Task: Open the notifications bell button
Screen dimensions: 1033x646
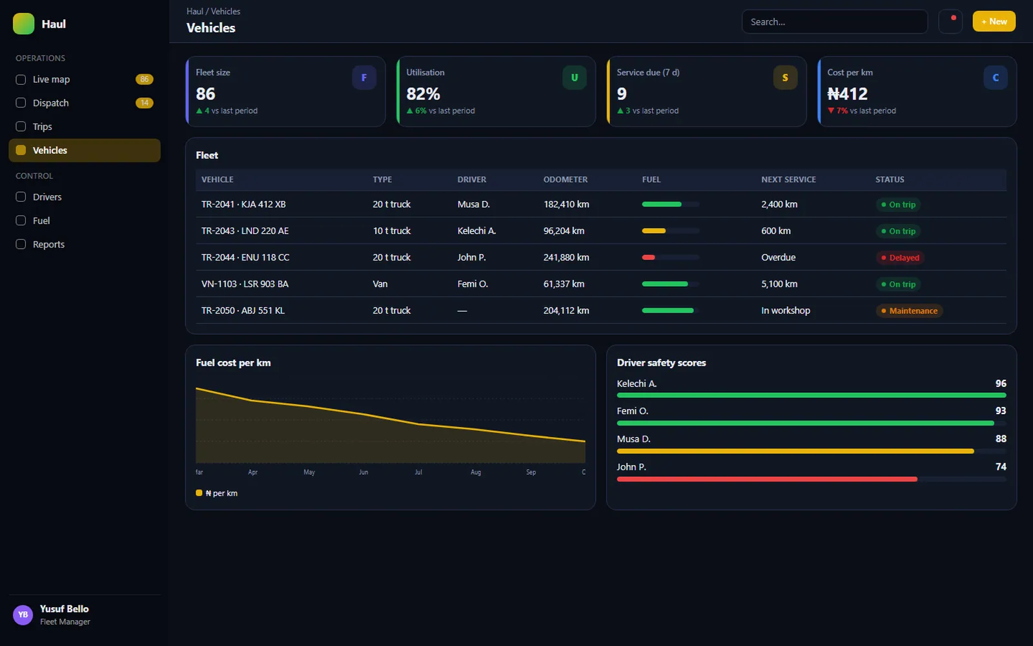Action: [x=950, y=21]
